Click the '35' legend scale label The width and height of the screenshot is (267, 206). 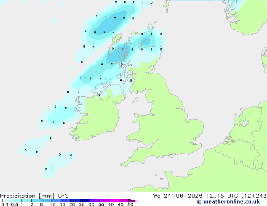click(x=101, y=204)
